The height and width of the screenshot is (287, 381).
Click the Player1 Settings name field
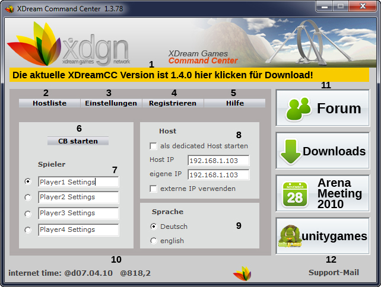tap(78, 182)
